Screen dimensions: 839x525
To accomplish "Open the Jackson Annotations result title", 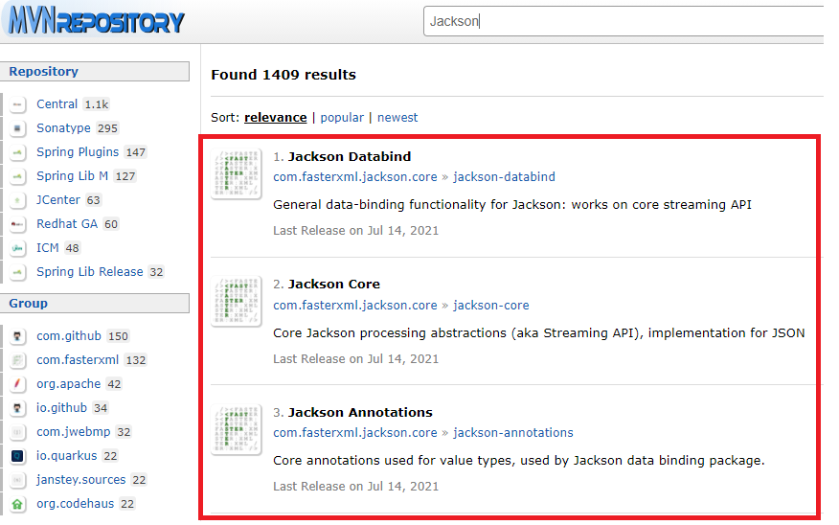I will (360, 413).
